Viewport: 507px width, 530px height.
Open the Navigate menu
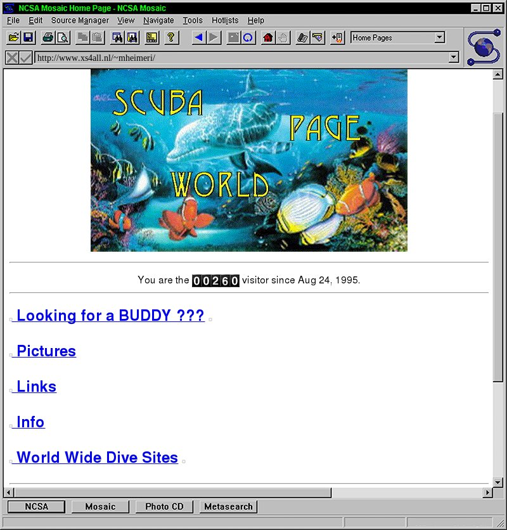click(158, 20)
